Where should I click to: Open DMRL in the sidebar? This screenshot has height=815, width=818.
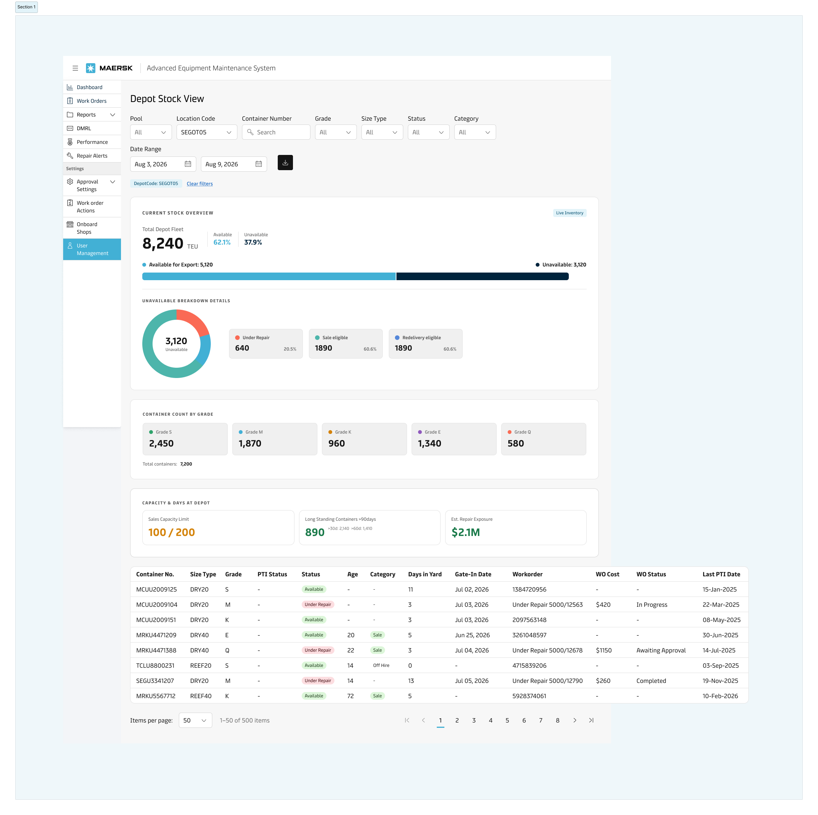point(92,128)
